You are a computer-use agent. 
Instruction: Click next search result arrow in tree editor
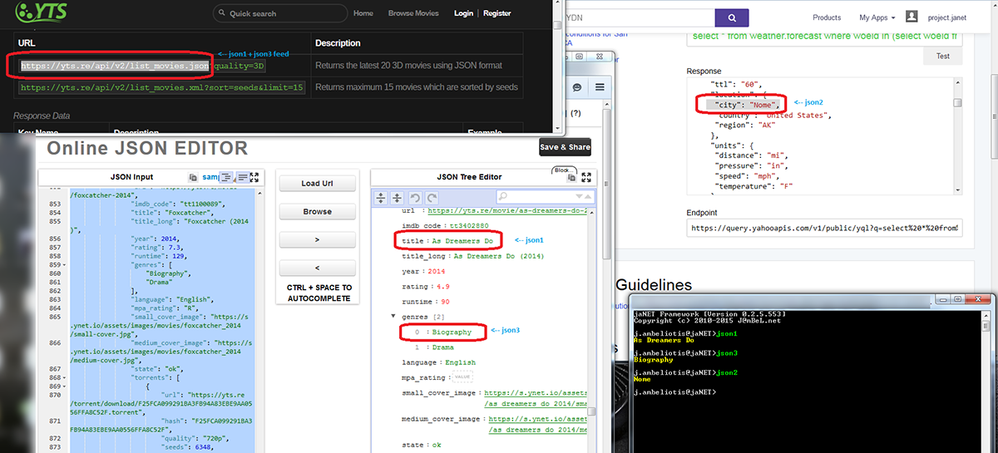pos(579,197)
